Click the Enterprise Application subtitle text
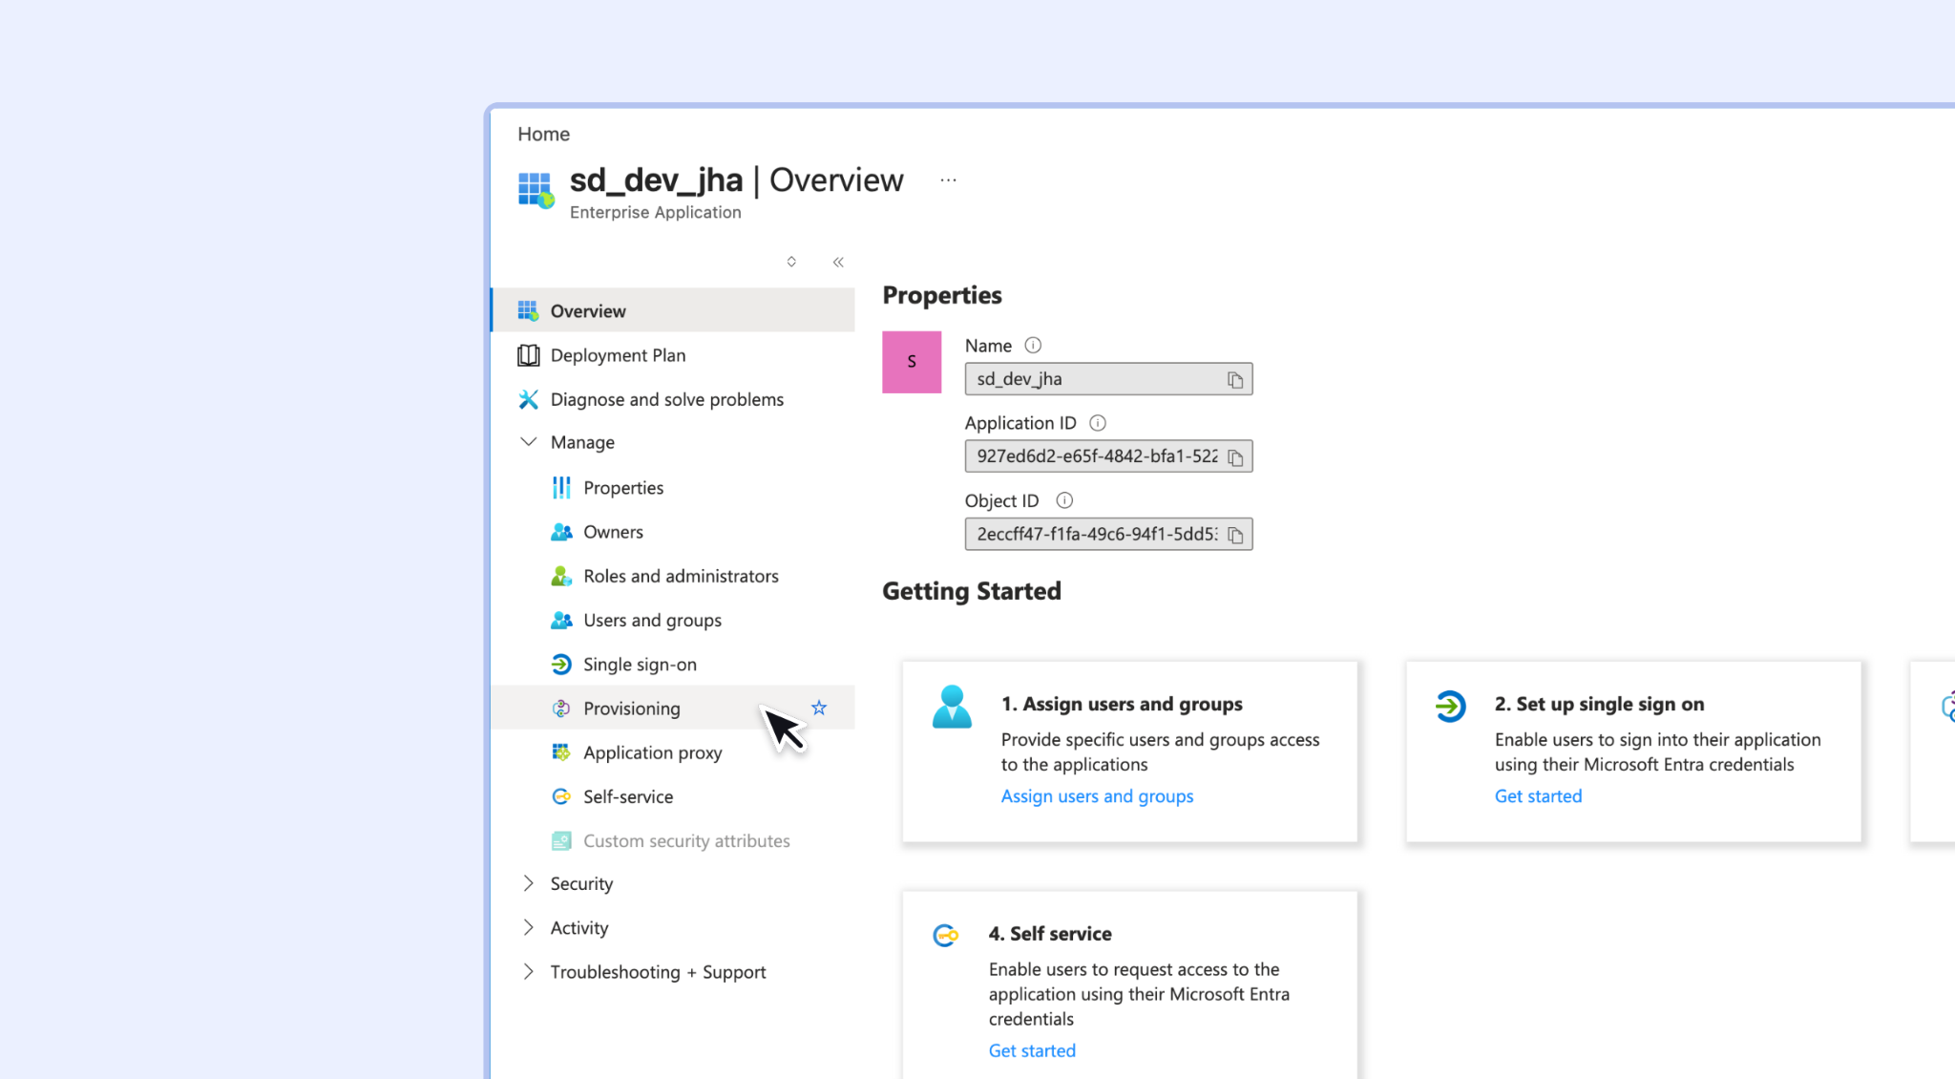1955x1079 pixels. (655, 212)
